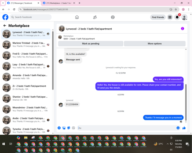Open the Facebook apps grid menu
Image resolution: width=192 pixels, height=153 pixels.
click(x=170, y=17)
